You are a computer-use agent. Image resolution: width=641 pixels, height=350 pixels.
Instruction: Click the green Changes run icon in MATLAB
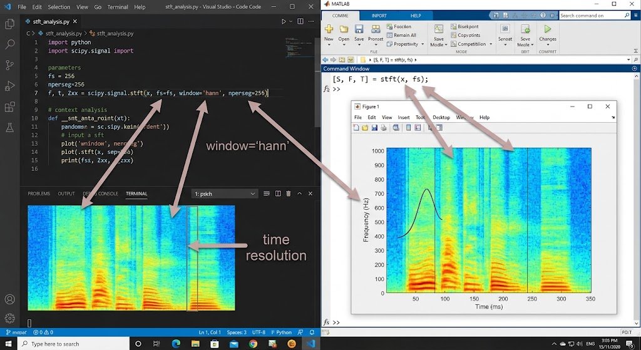click(x=547, y=29)
